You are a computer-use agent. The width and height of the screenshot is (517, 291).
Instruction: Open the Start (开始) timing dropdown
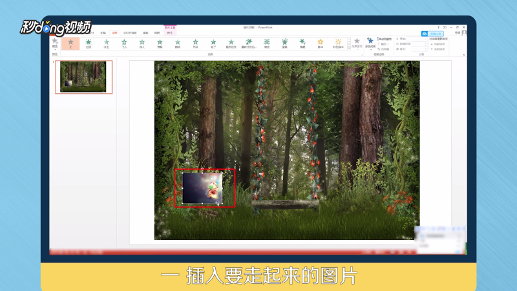click(x=417, y=39)
